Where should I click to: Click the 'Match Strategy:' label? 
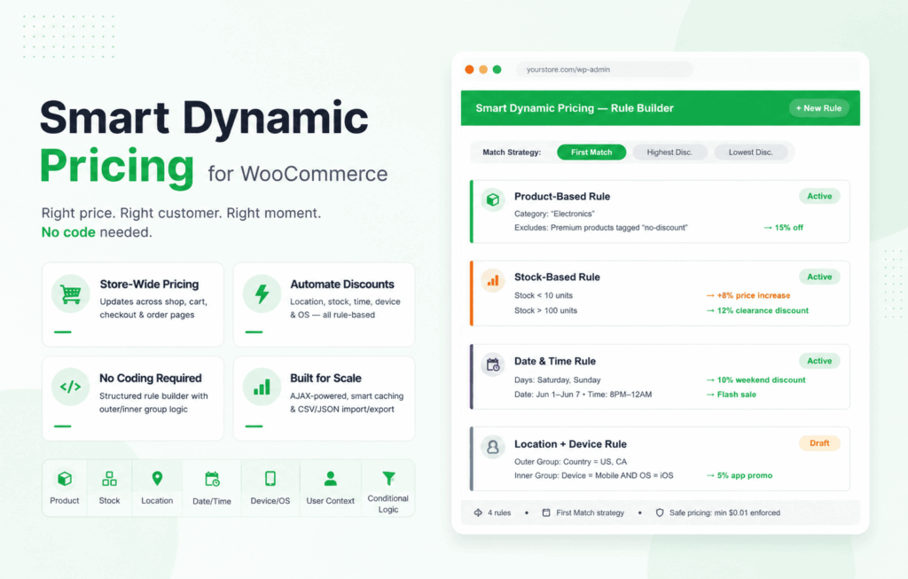[x=512, y=153]
